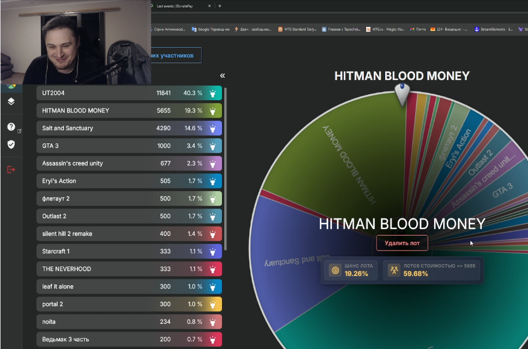This screenshot has height=349, width=528.
Task: Click the lot list vertical scrollbar
Action: (x=225, y=169)
